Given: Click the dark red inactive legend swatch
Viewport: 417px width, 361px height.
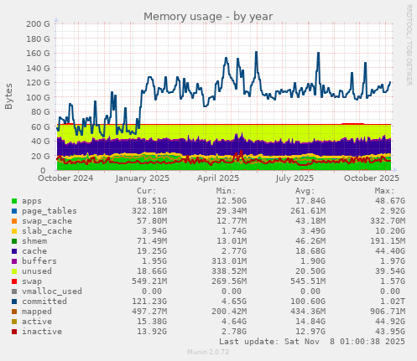Looking at the screenshot, I should pyautogui.click(x=14, y=332).
